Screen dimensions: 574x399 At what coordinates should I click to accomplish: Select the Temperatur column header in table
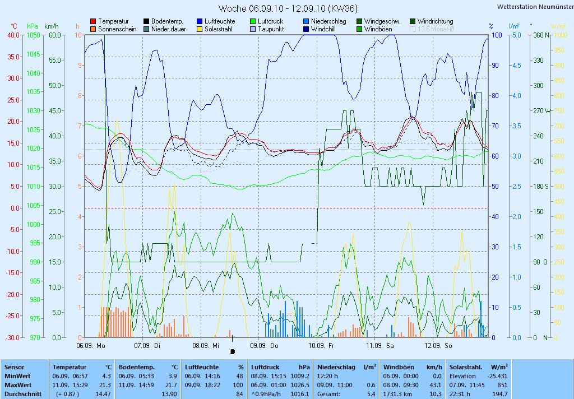pyautogui.click(x=70, y=367)
